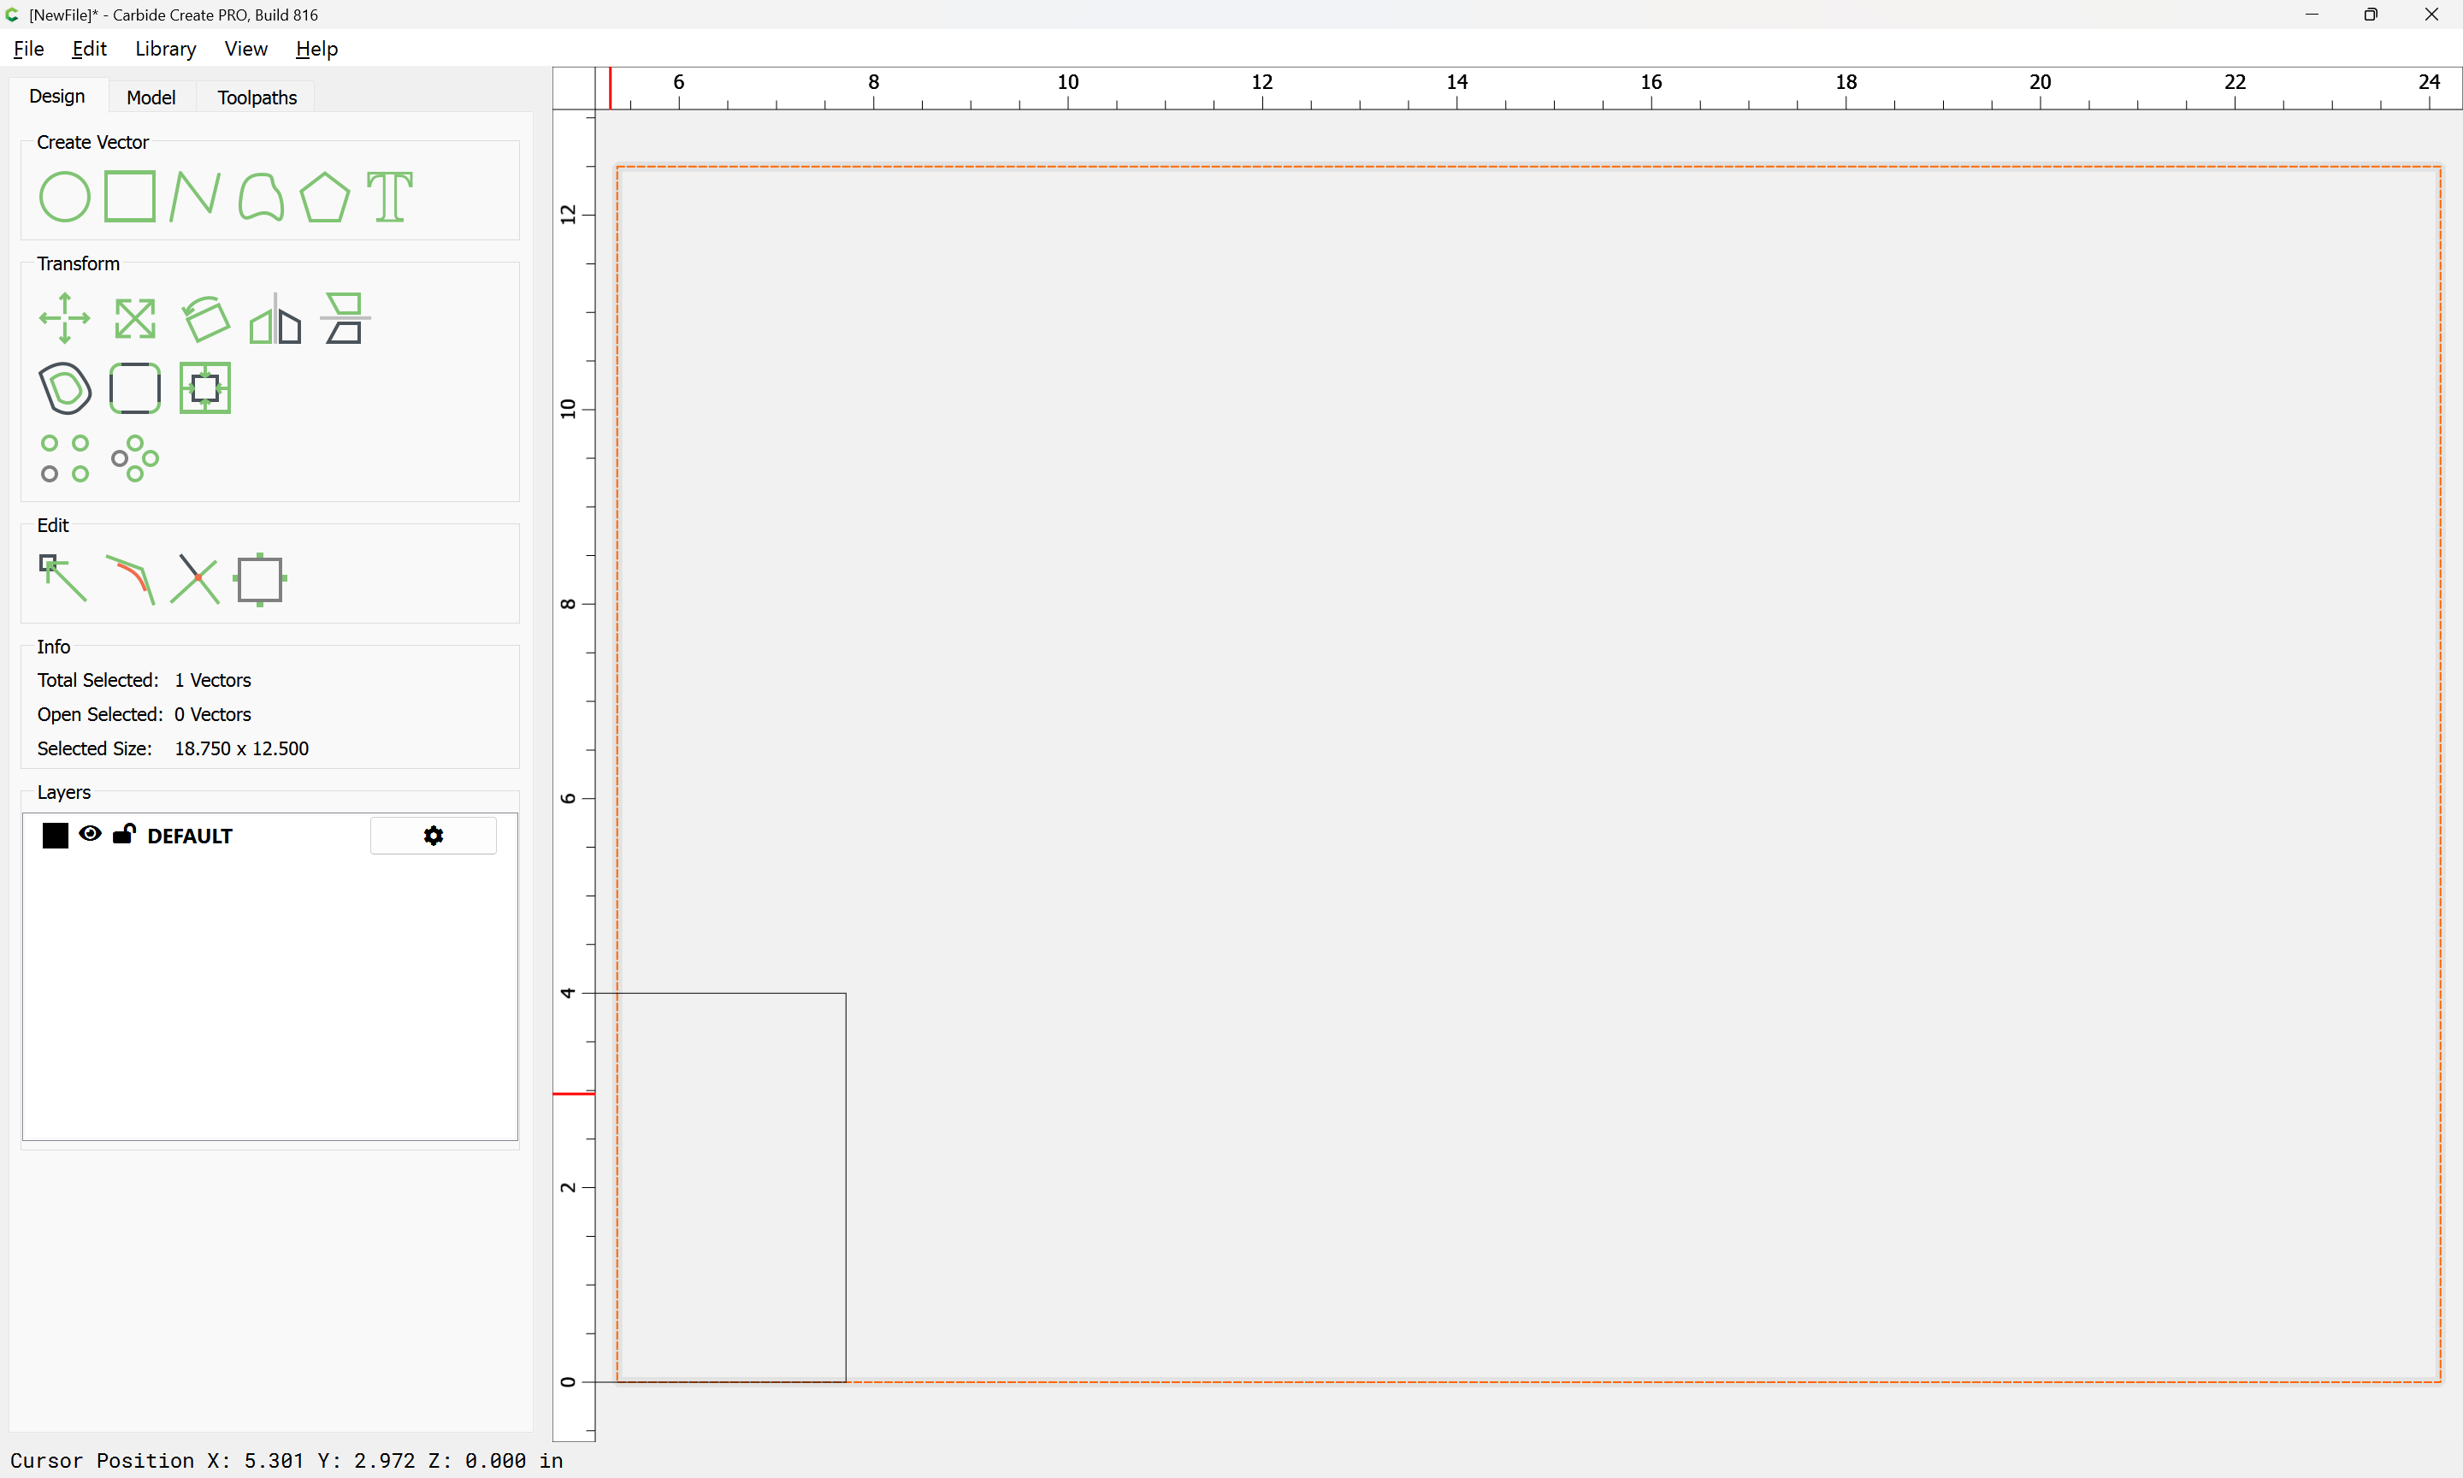
Task: Click the Selected Size value 18.750 x 12.500
Action: (242, 748)
